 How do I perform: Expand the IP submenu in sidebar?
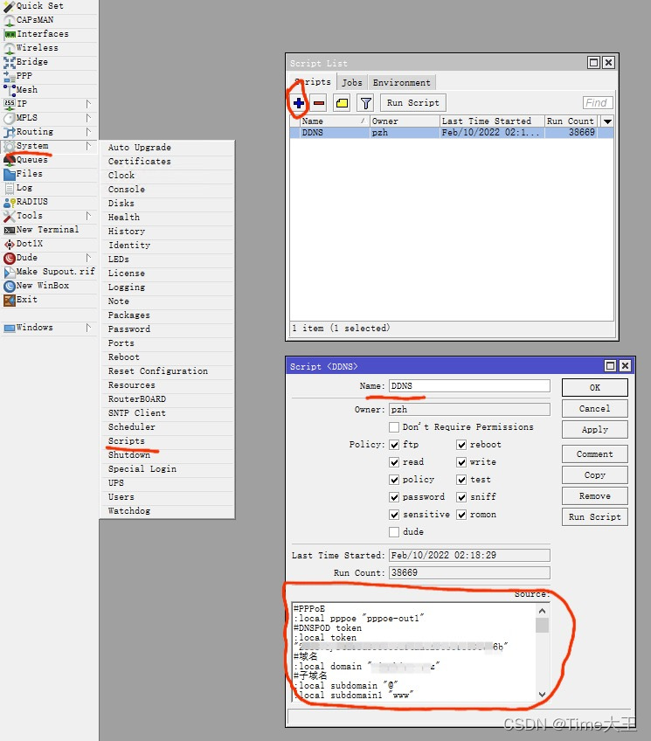[88, 103]
